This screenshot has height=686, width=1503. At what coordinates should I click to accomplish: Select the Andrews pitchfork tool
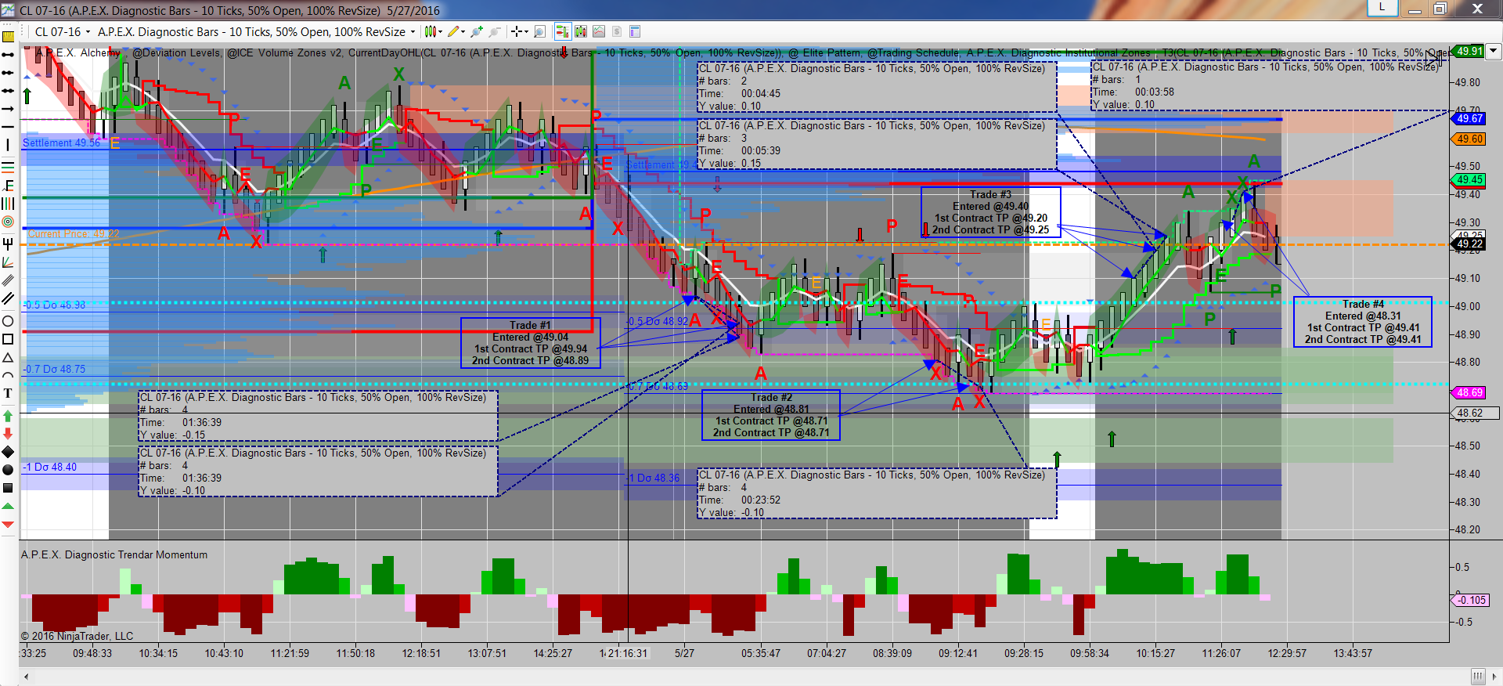[8, 244]
